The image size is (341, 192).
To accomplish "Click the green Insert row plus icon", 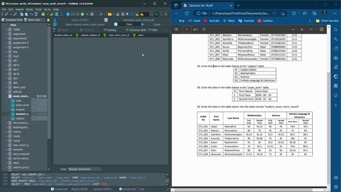I will pyautogui.click(x=83, y=14).
